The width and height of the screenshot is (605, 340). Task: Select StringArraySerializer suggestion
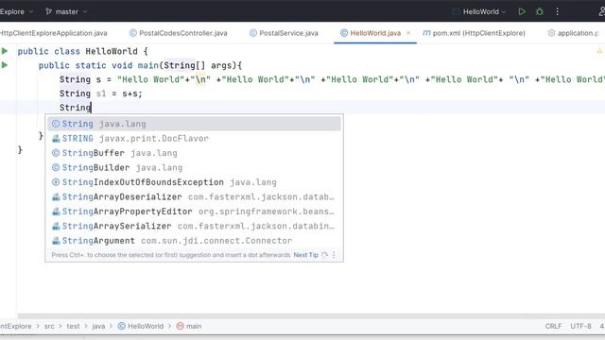point(194,226)
